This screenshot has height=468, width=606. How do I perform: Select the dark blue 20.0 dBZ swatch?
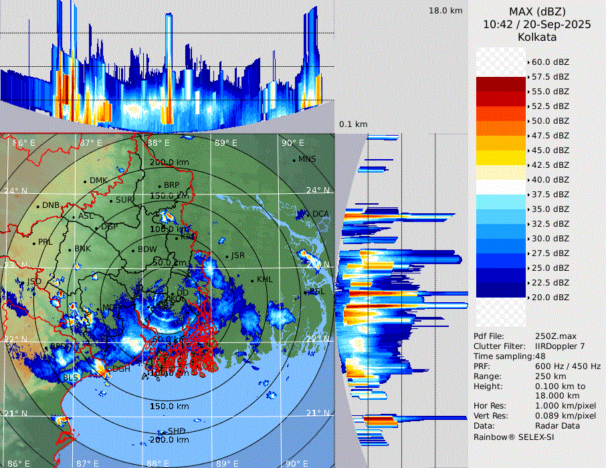[x=501, y=290]
